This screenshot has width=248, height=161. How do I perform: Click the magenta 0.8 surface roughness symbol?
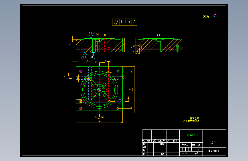[x=91, y=33]
